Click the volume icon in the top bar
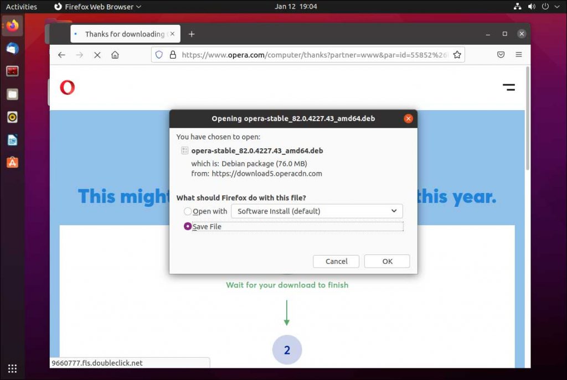Viewport: 567px width, 380px height. pyautogui.click(x=532, y=7)
